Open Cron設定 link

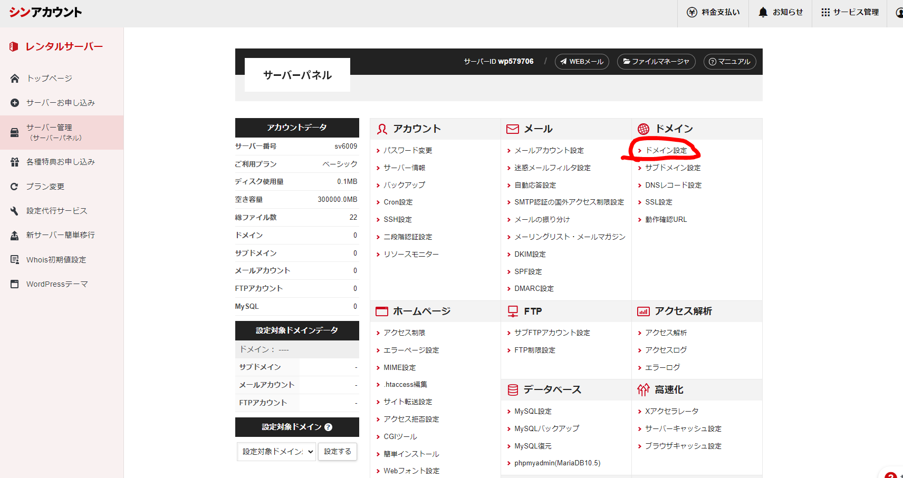point(398,202)
